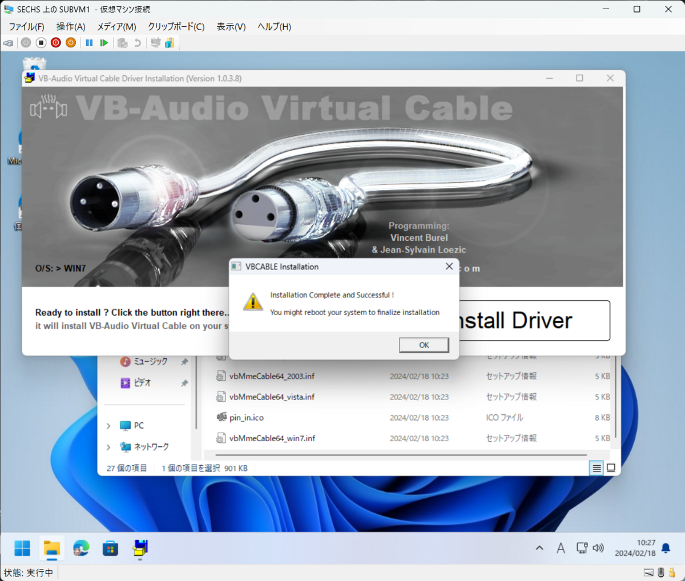Click OK in VBCABLE Installation dialog

[x=424, y=345]
